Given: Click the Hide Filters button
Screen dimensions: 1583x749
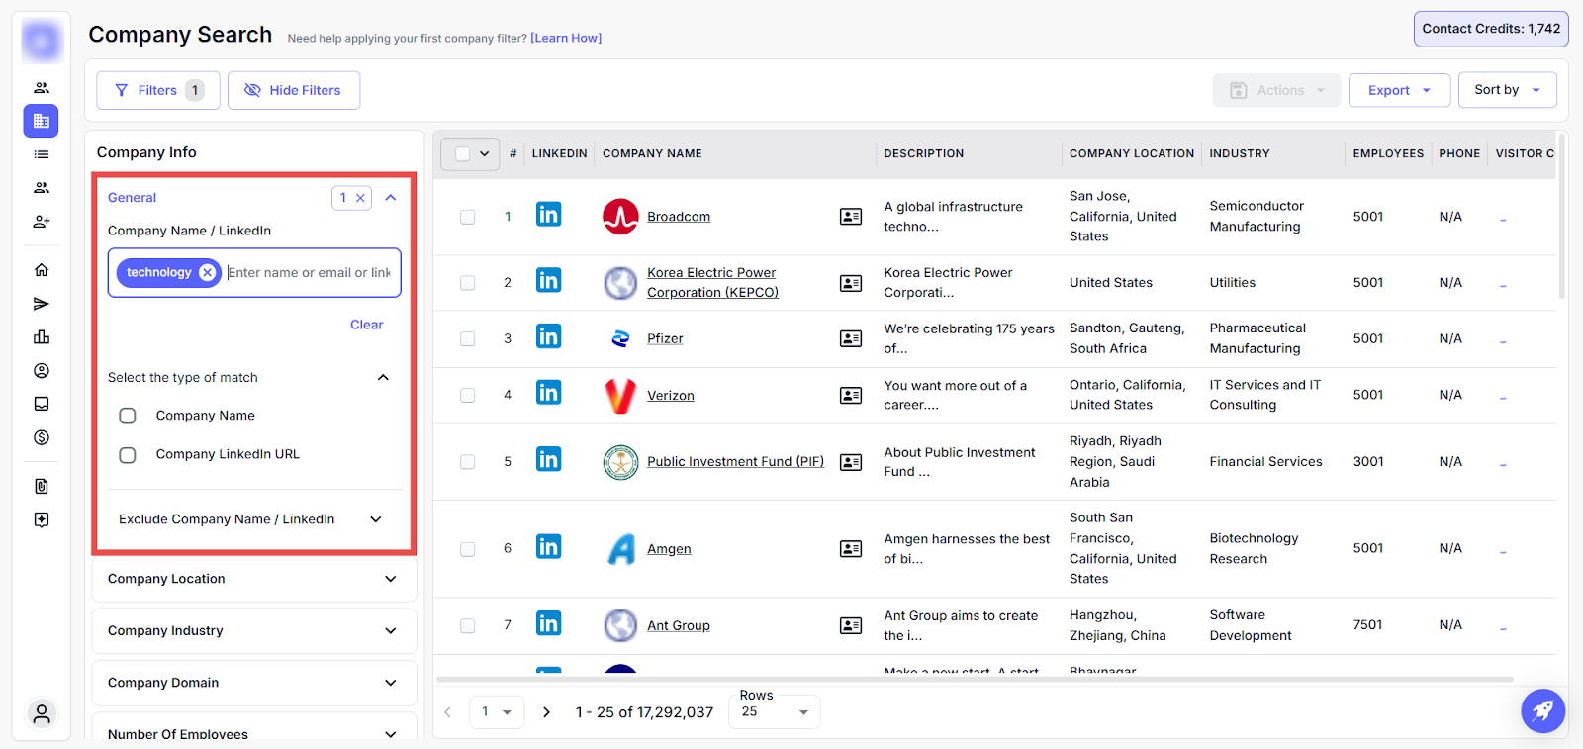Looking at the screenshot, I should click(x=293, y=90).
